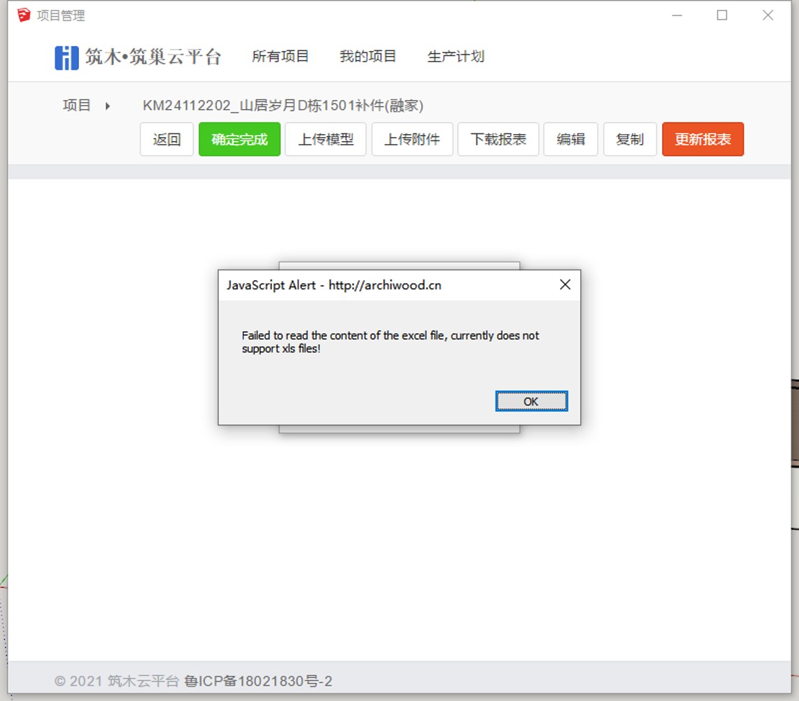Duplicate the project using 复制 button
799x701 pixels.
coord(629,139)
